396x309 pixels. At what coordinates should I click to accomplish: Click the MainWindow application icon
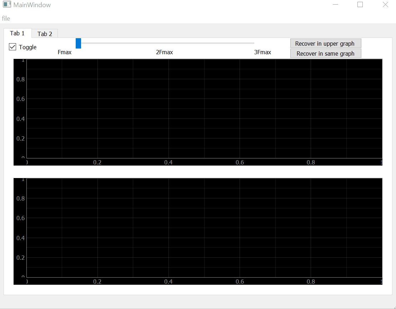click(x=7, y=4)
